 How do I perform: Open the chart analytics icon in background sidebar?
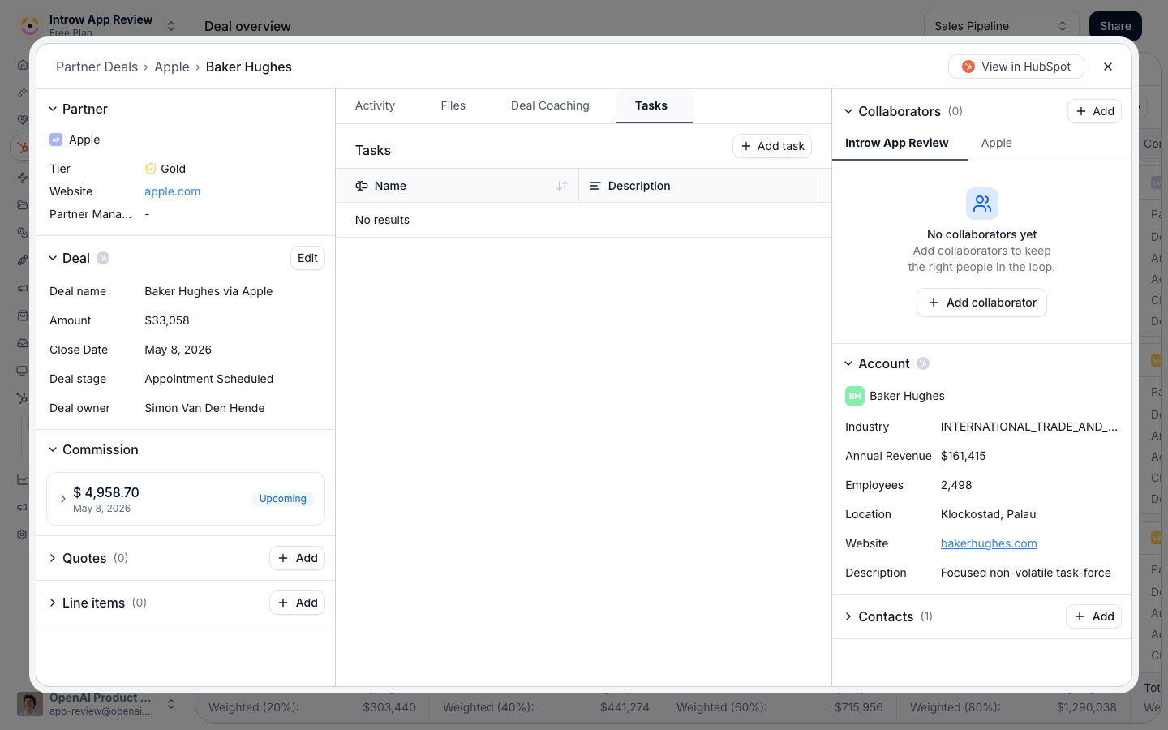[23, 479]
